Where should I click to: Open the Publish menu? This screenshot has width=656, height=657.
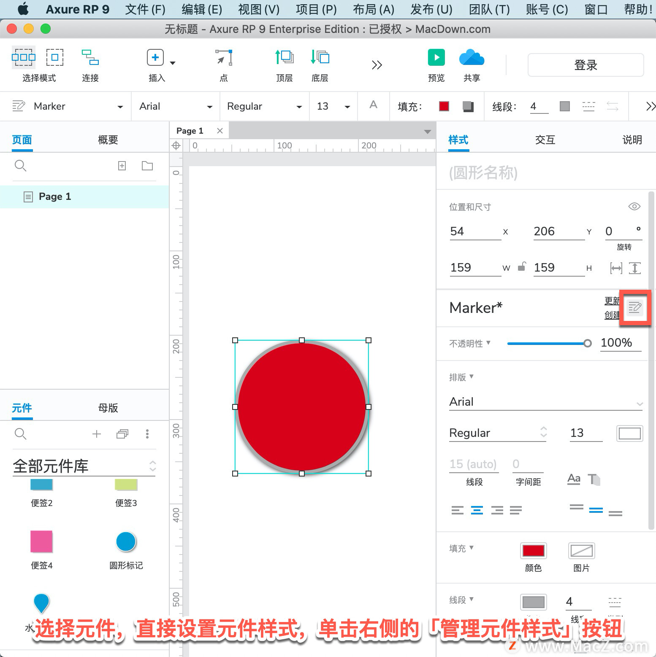pyautogui.click(x=431, y=9)
